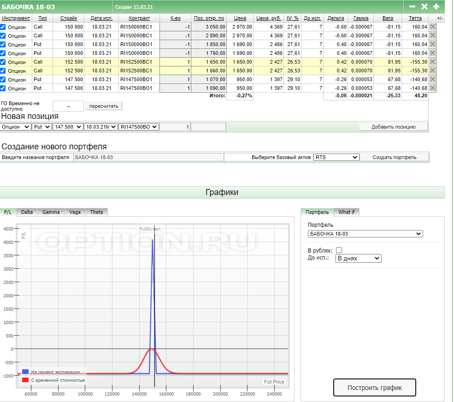Delete the first Call 150 000 row
The height and width of the screenshot is (402, 454).
[x=432, y=27]
